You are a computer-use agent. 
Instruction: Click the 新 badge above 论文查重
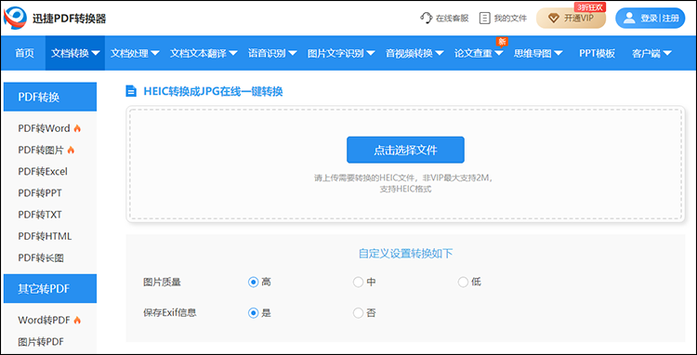[502, 42]
